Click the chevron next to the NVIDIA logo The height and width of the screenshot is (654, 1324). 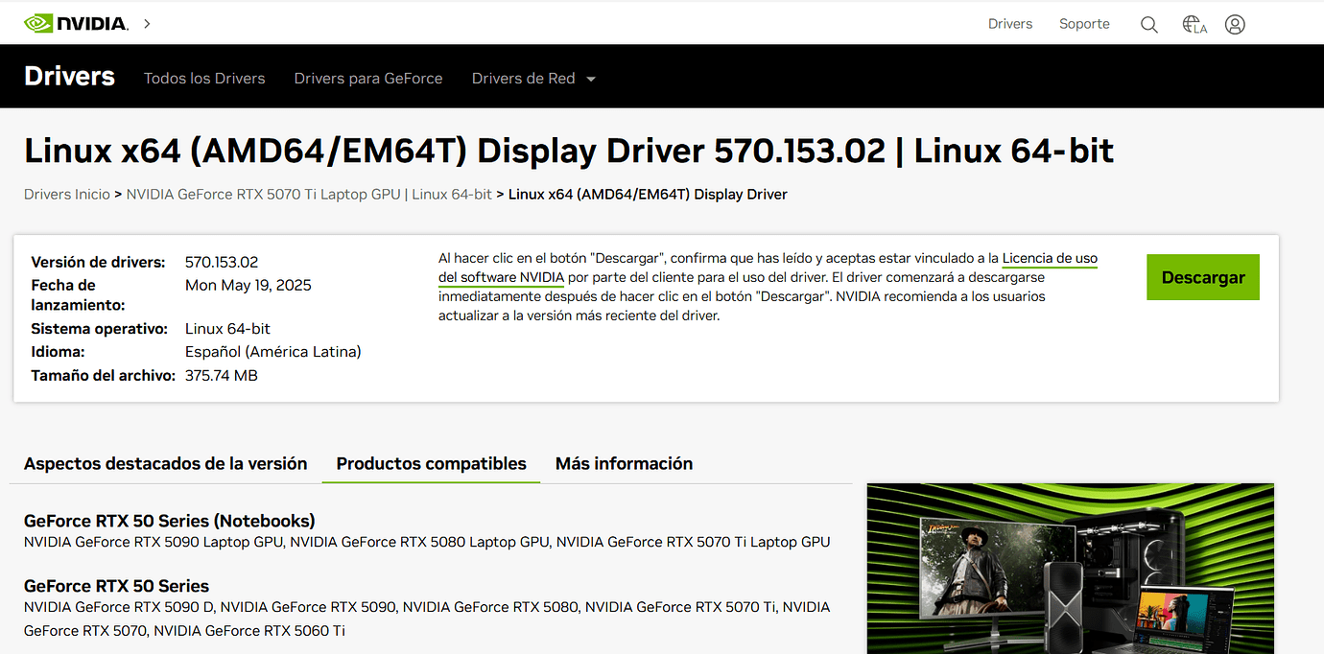(x=146, y=23)
